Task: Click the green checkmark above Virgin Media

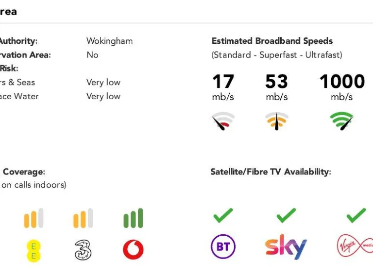Action: point(356,215)
